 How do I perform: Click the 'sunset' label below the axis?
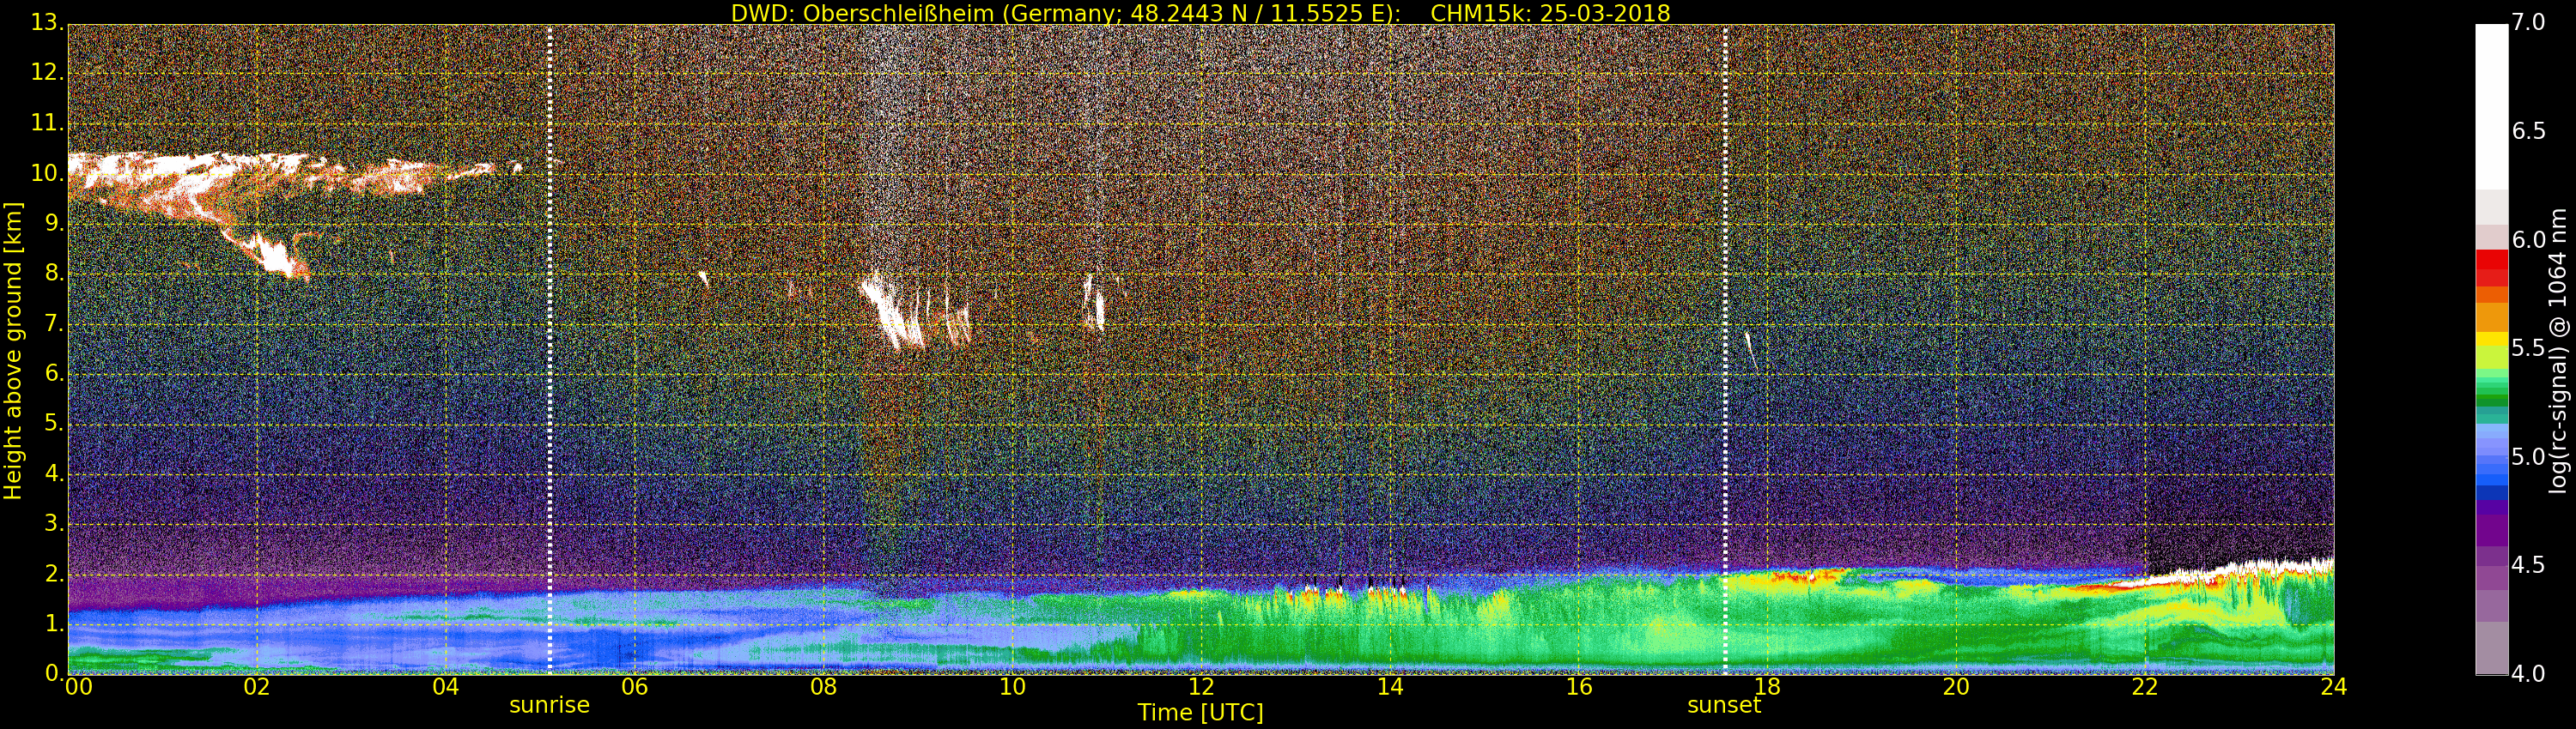pos(1724,705)
